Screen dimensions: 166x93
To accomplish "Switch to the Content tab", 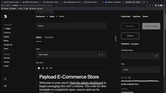I will pos(49,37).
